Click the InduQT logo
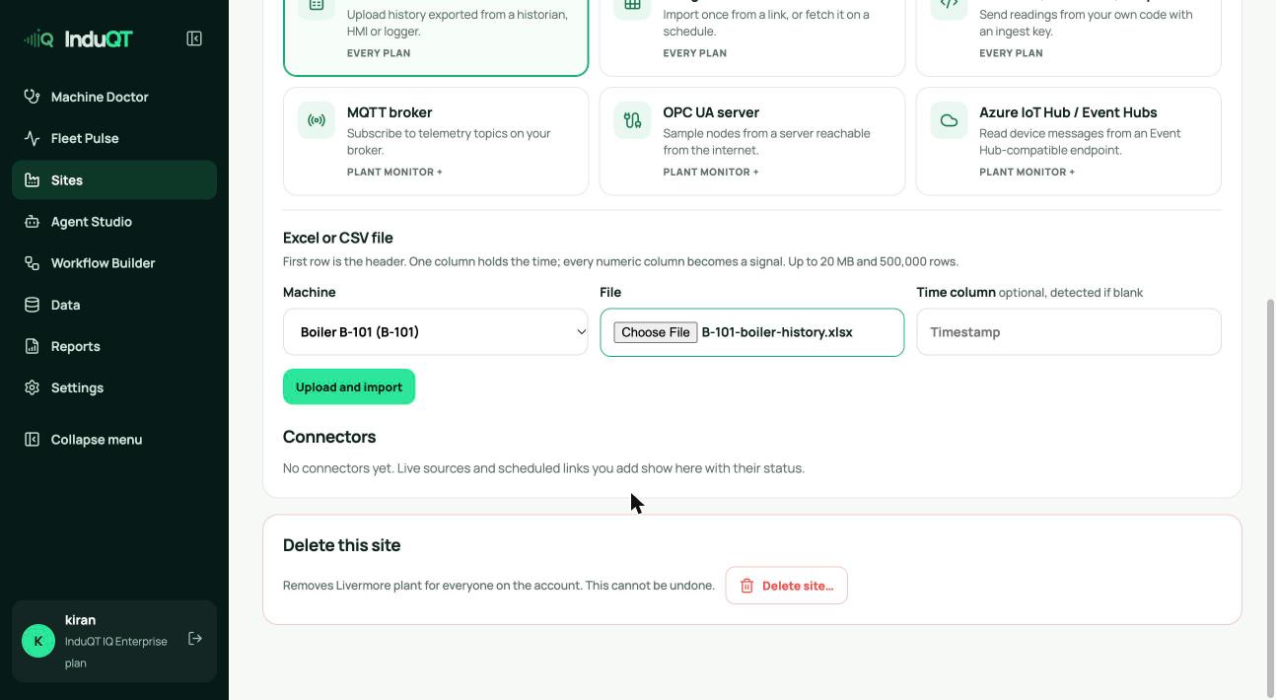Screen dimensions: 1276x700 [x=78, y=38]
